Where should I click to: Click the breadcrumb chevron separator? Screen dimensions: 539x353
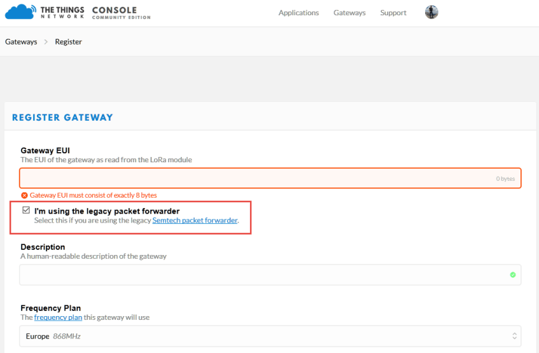[46, 42]
